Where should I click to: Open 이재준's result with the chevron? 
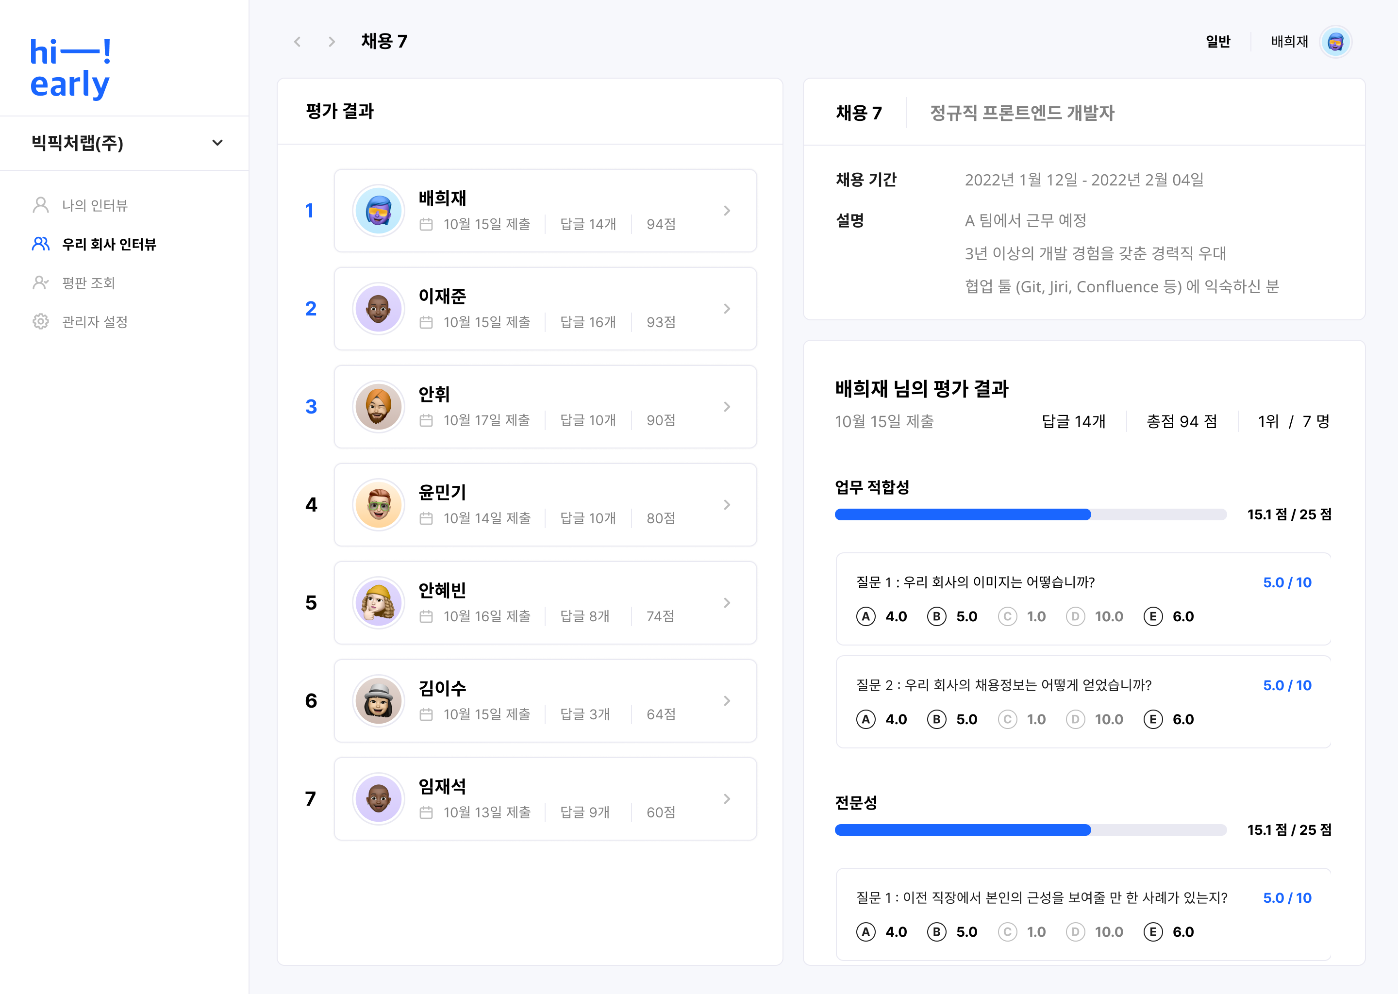click(727, 309)
